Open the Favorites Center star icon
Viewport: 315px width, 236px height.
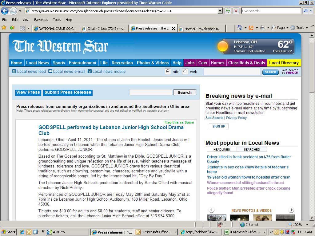(x=4, y=27)
